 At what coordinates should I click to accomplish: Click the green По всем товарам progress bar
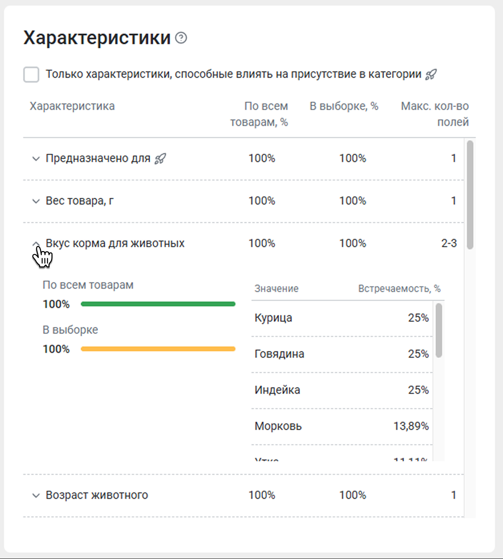point(158,304)
